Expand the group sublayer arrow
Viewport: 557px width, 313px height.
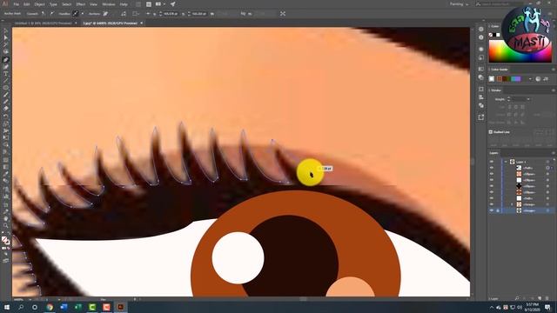pos(512,205)
